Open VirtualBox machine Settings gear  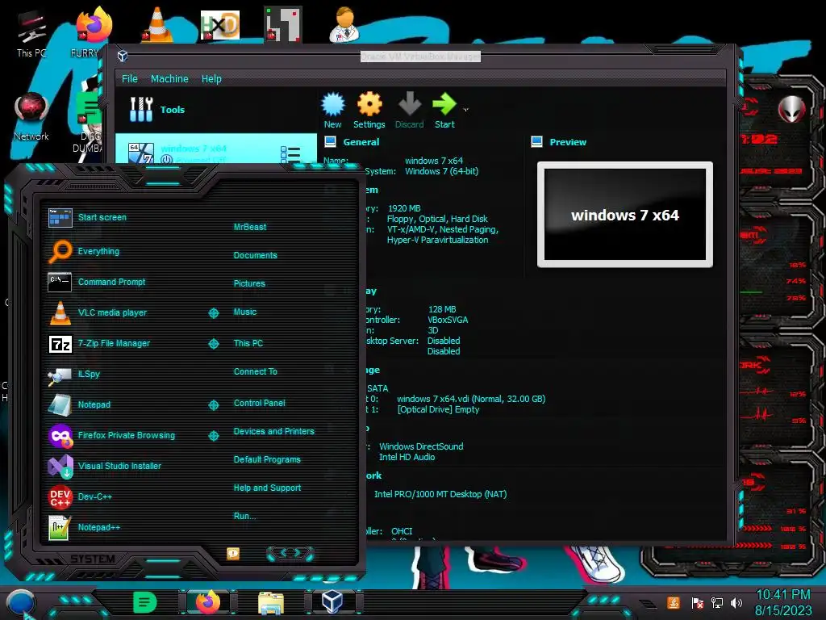point(369,111)
